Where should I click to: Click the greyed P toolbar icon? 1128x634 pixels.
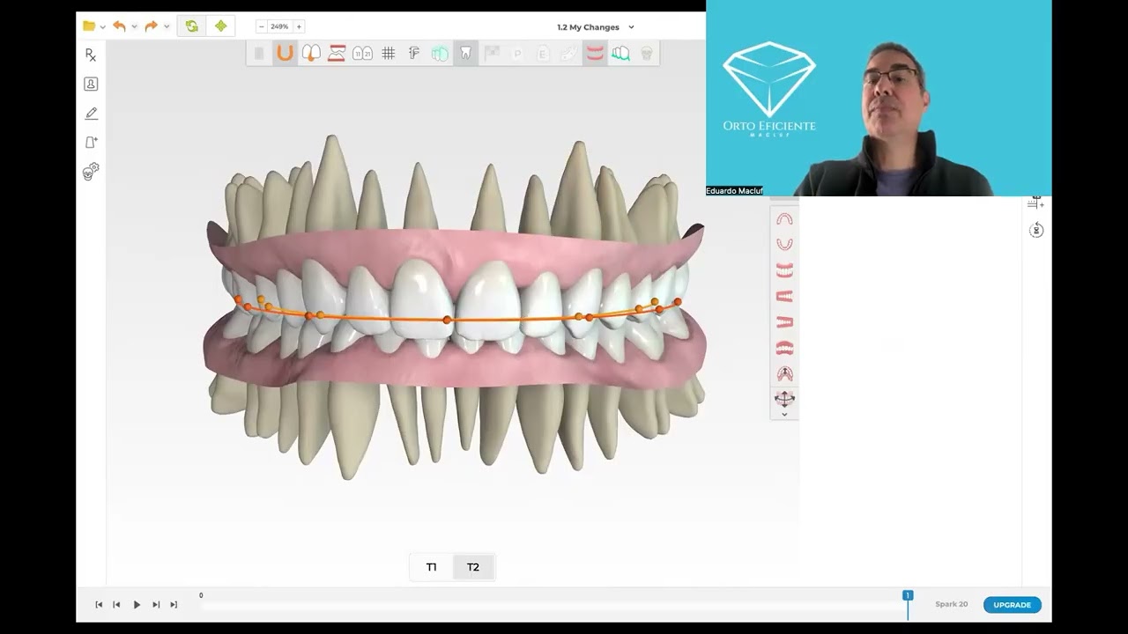(517, 55)
